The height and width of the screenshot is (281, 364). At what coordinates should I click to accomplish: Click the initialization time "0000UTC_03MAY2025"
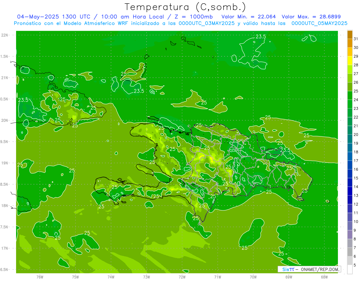coord(207,23)
